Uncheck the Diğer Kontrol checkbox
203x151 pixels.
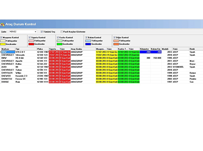(x=115, y=37)
